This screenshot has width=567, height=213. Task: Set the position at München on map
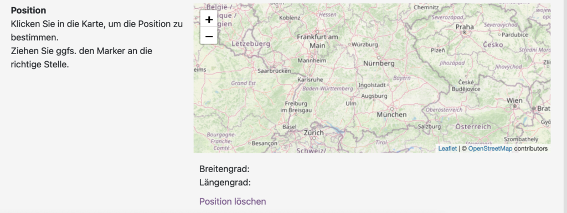coord(391,109)
